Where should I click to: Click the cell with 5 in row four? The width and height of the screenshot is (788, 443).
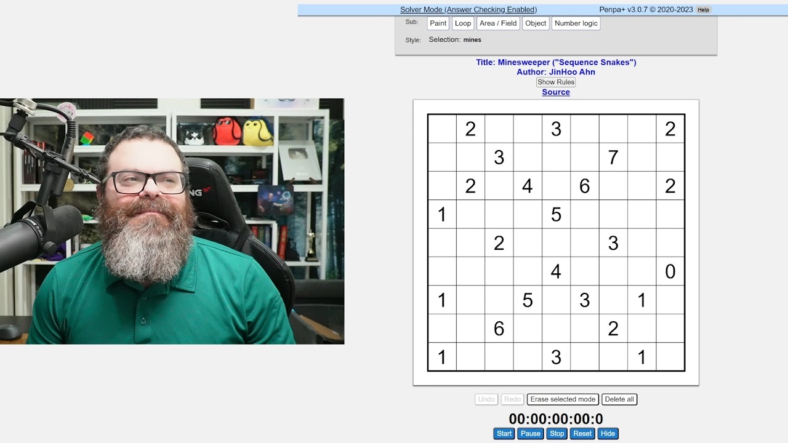[556, 214]
